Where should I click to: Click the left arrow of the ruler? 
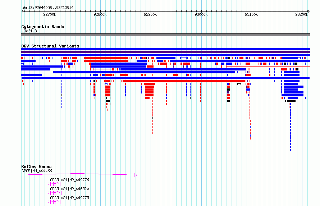22,11
